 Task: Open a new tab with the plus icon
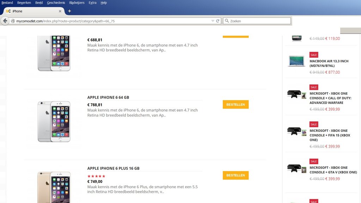69,11
